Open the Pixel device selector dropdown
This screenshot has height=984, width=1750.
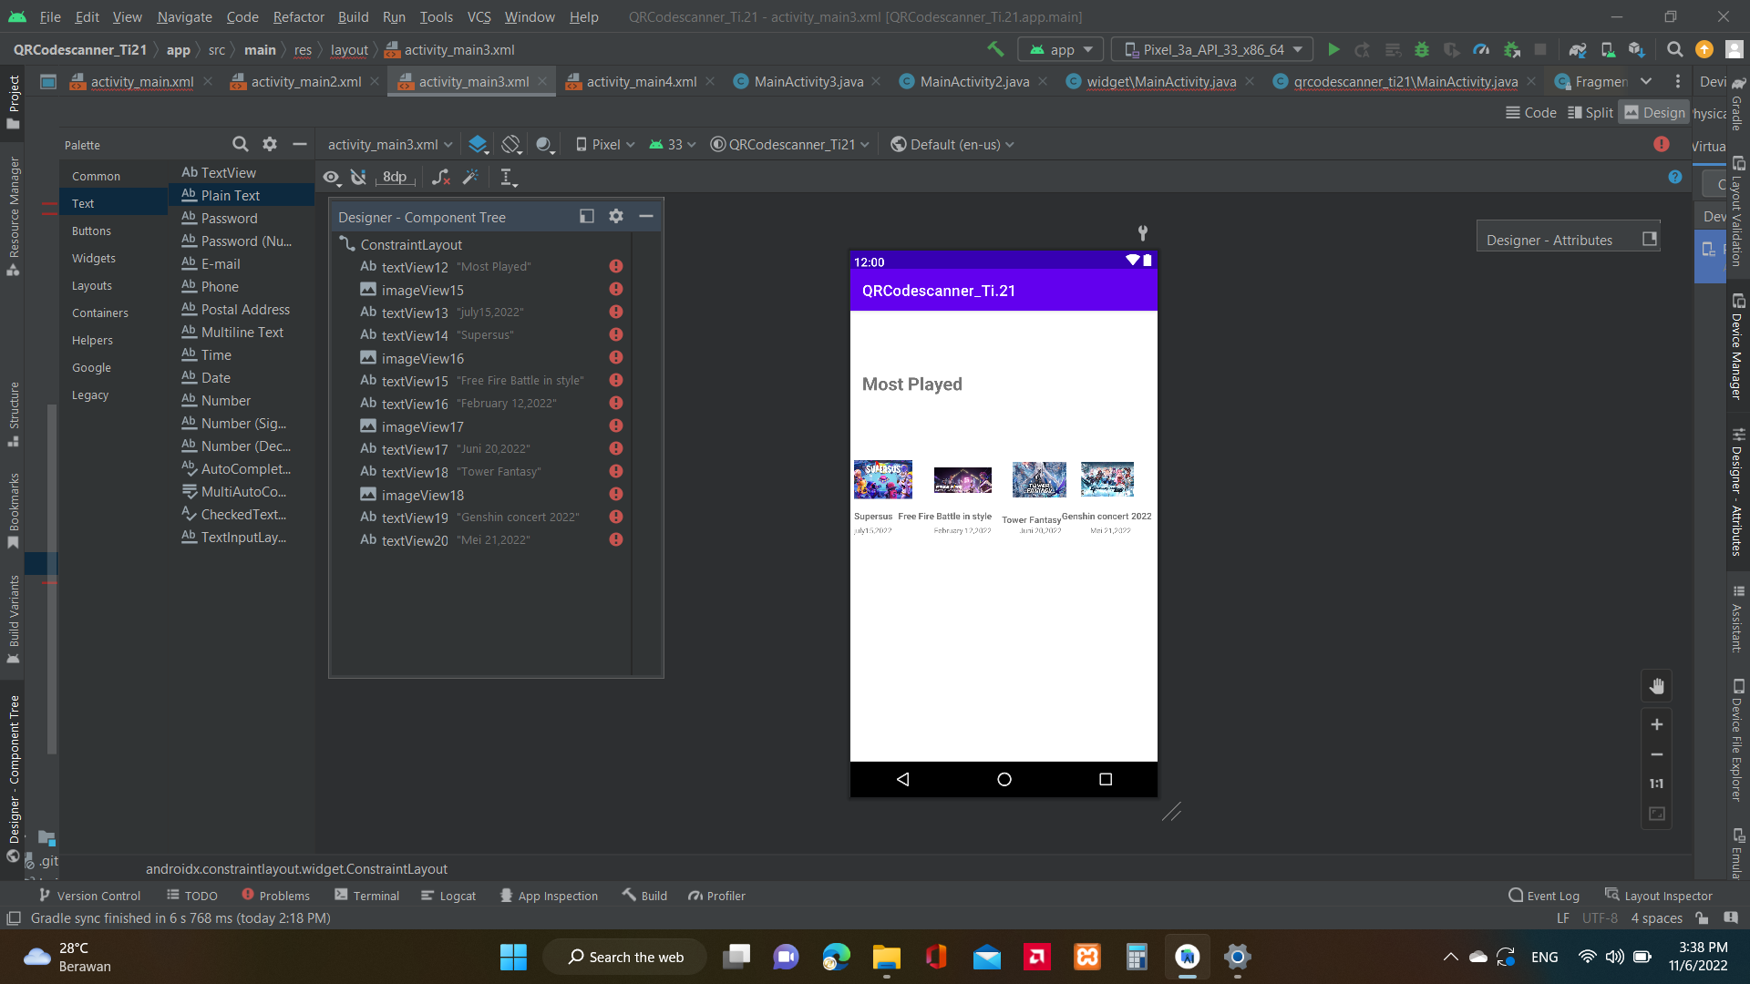point(604,144)
